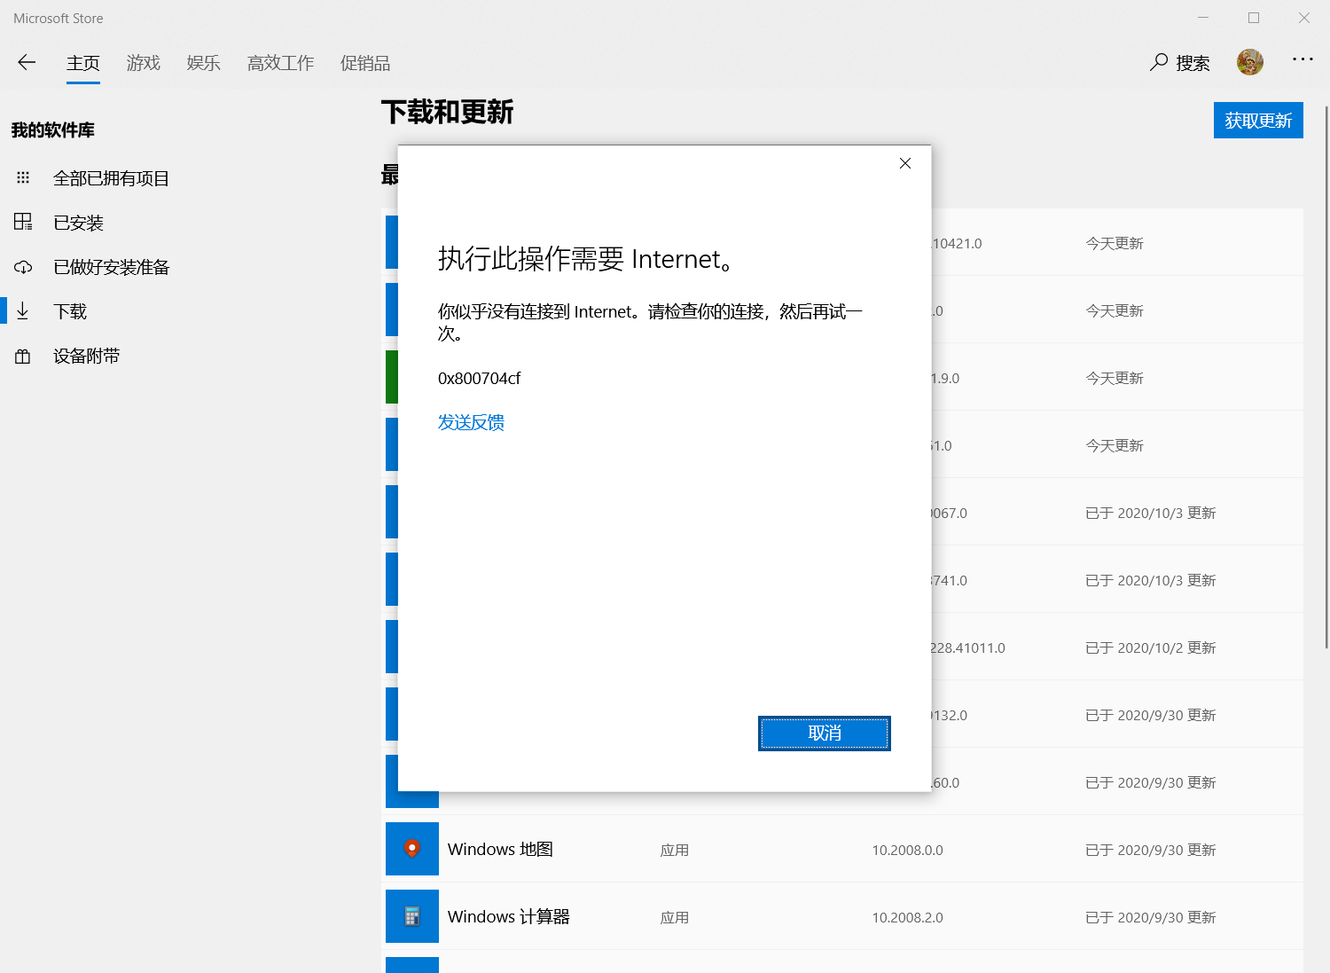
Task: Click the Windows 计算器 app name
Action: coord(509,916)
